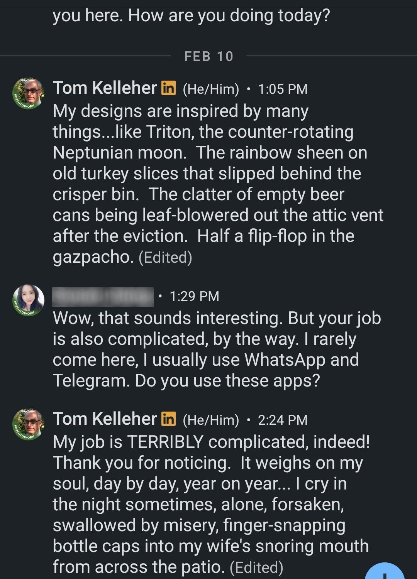Tap Tom Kelleher's avatar on 2:24 PM message
This screenshot has width=417, height=579.
pyautogui.click(x=29, y=425)
